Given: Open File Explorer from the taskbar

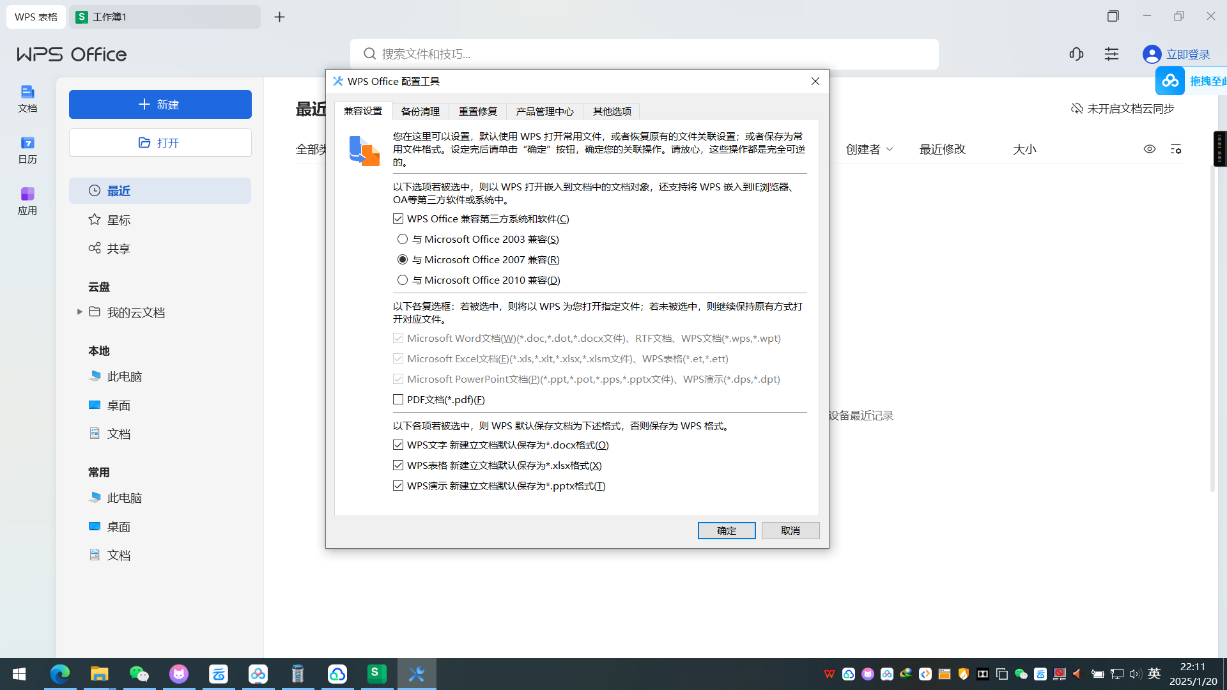Looking at the screenshot, I should 100,674.
